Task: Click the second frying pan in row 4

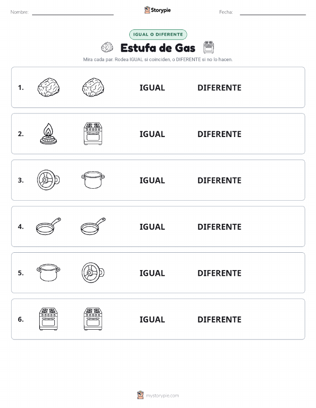Action: point(93,226)
